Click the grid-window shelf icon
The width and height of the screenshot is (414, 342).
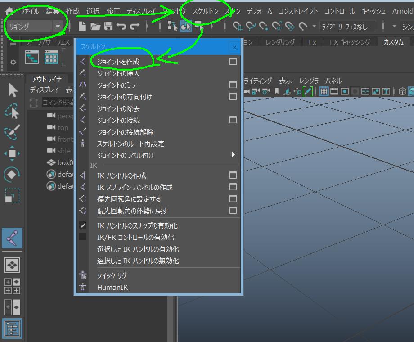(51, 57)
